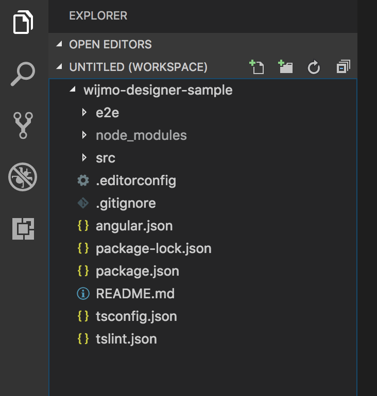
Task: Open the .editorconfig file
Action: [136, 181]
